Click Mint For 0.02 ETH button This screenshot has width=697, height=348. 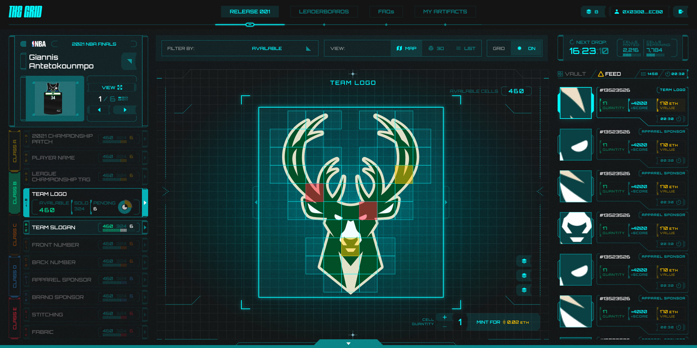(503, 322)
